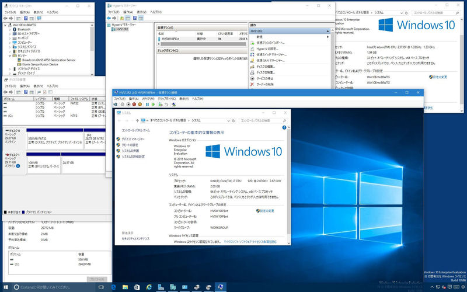Click the ファイル システム column header
The image size is (467, 292).
click(79, 99)
